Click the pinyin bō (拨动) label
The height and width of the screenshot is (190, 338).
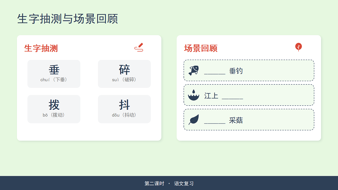[54, 115]
